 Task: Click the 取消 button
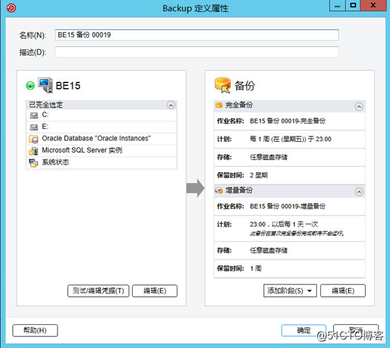pyautogui.click(x=356, y=330)
